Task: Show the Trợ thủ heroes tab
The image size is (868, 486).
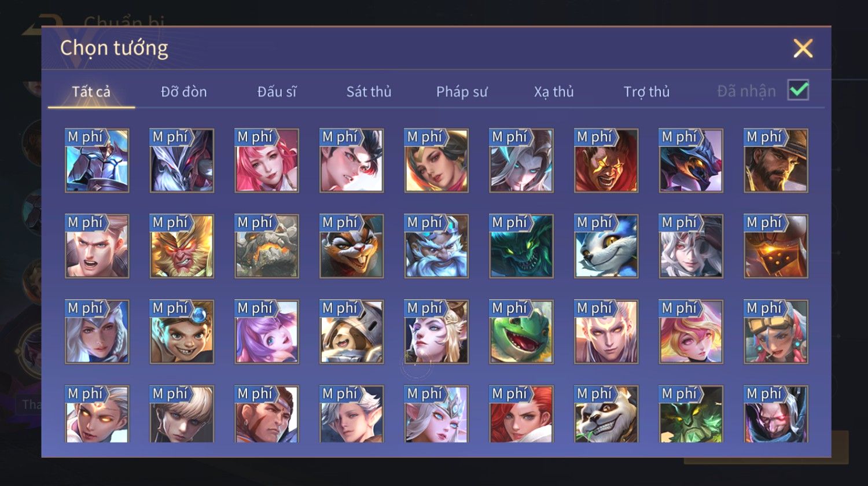Action: [x=646, y=91]
